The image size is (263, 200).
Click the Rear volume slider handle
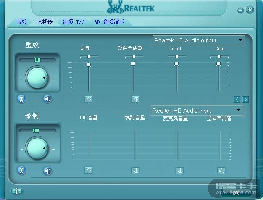(218, 63)
